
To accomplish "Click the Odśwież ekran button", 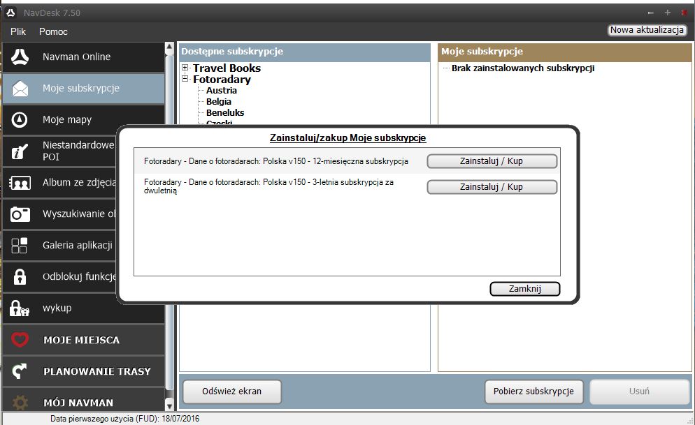I will point(232,392).
